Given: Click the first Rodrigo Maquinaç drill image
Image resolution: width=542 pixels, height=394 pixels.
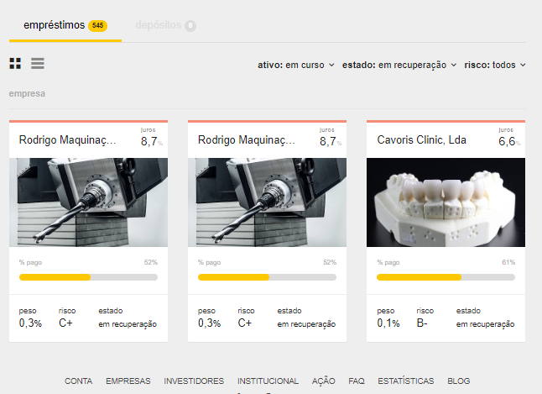Looking at the screenshot, I should [88, 202].
